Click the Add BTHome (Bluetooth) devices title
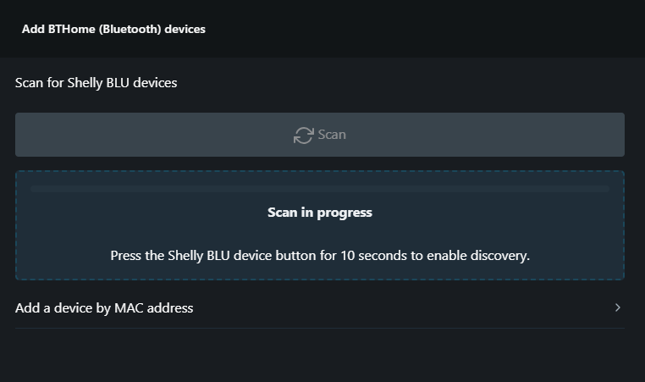Image resolution: width=645 pixels, height=382 pixels. [113, 29]
